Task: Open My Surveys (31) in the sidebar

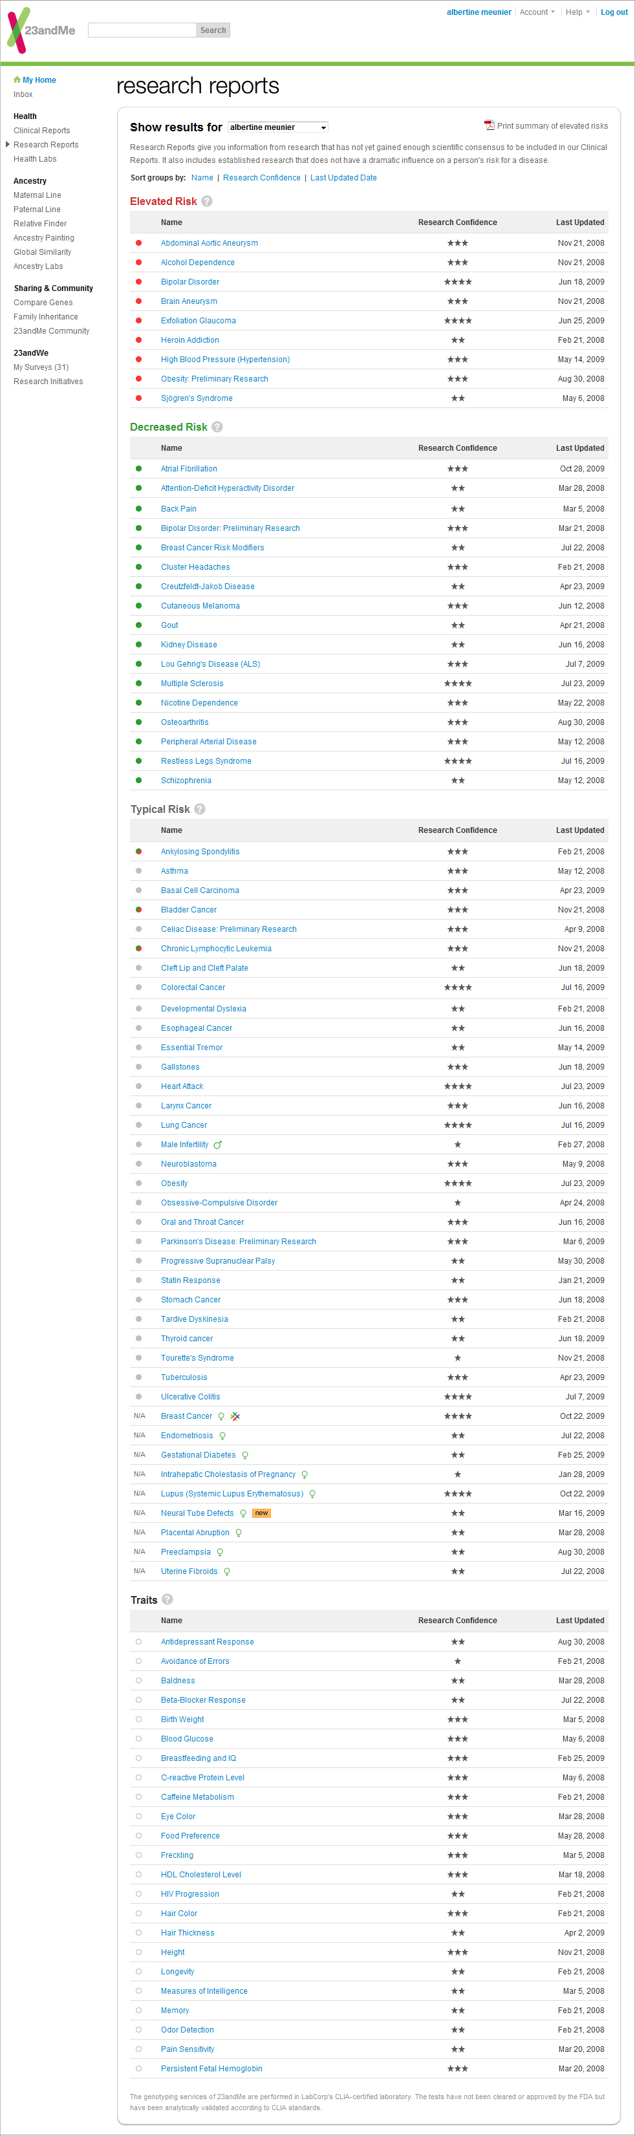Action: [41, 367]
